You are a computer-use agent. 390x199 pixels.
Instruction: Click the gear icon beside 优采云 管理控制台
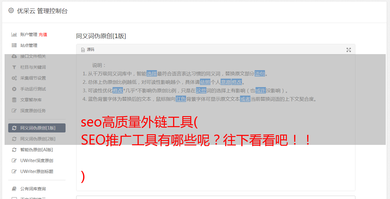click(x=11, y=11)
